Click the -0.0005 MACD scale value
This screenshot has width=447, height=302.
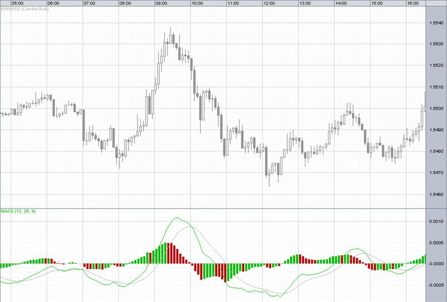point(436,285)
